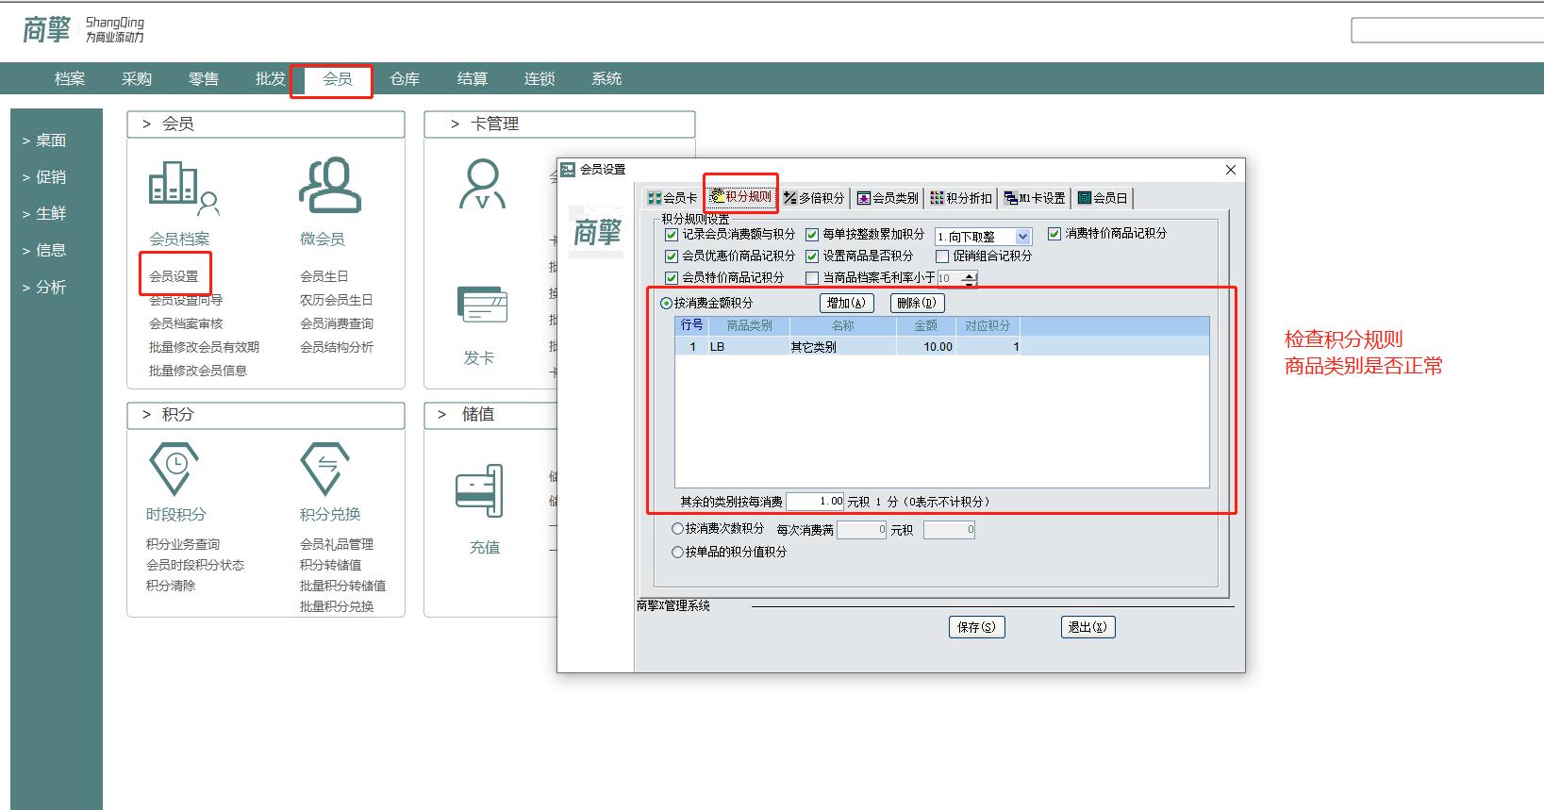Open the 档案 menu
The width and height of the screenshot is (1544, 810).
pyautogui.click(x=70, y=79)
